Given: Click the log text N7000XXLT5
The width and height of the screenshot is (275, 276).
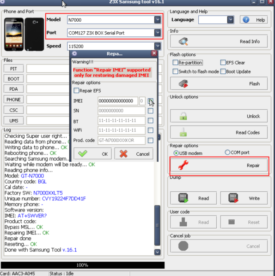Looking at the screenshot, I should click(48, 193).
